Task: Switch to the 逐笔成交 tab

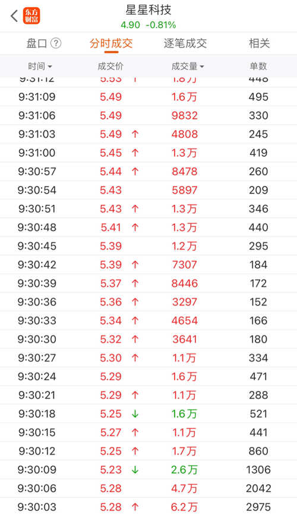Action: [x=185, y=43]
